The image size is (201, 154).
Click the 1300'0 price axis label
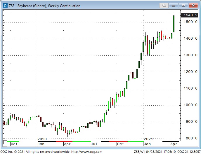pyautogui.click(x=190, y=55)
